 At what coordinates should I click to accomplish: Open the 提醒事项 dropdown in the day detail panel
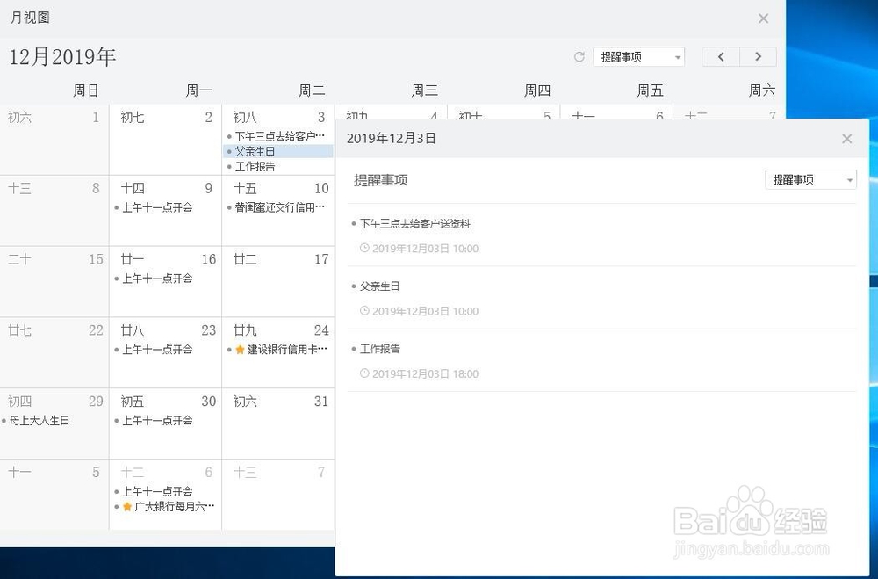click(810, 179)
